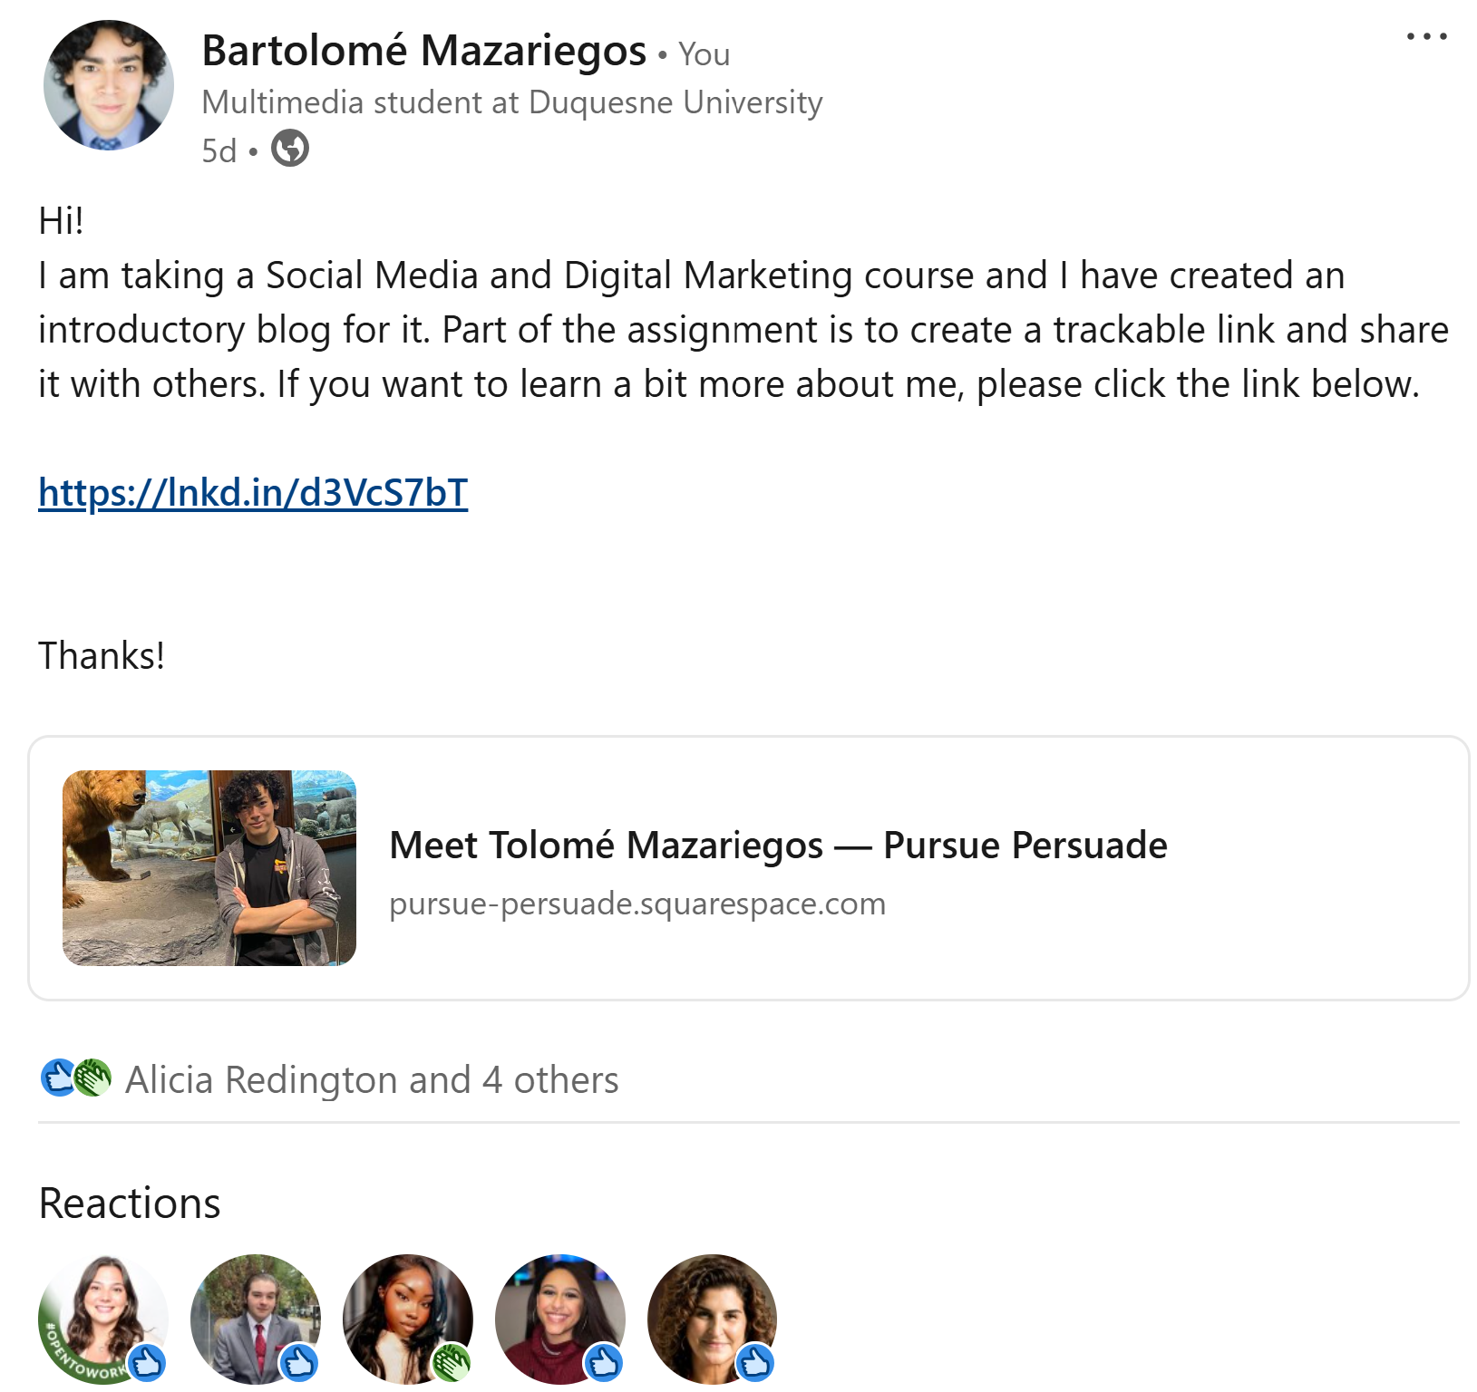Click Bartolomé Mazariegos profile photo
Image resolution: width=1477 pixels, height=1392 pixels.
[x=109, y=85]
